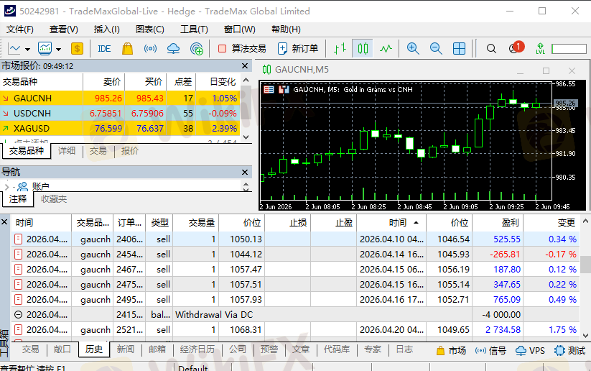
Task: Open 测试 strategy tester
Action: coord(570,351)
